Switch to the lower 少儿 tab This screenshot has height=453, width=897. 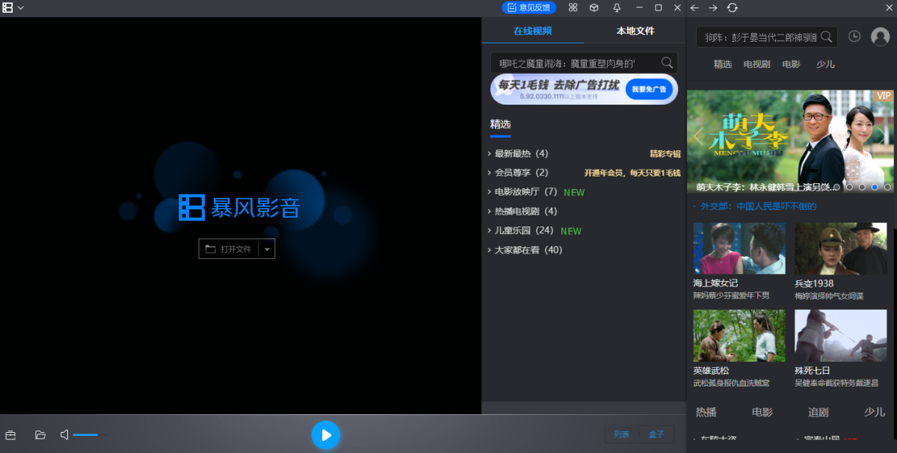pos(875,412)
